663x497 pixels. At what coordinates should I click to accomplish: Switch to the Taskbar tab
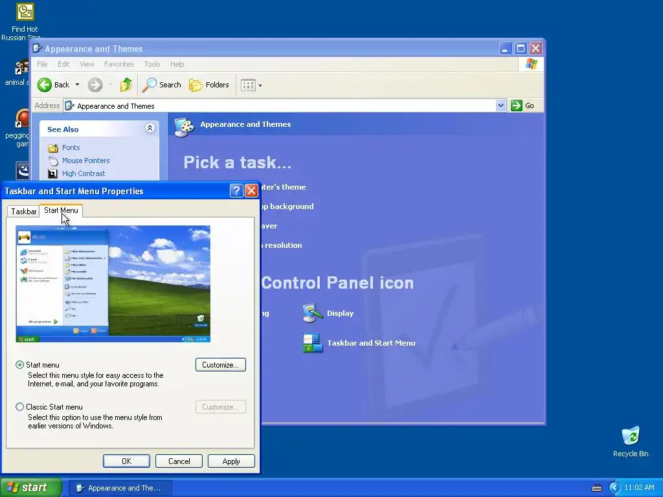[x=23, y=212]
